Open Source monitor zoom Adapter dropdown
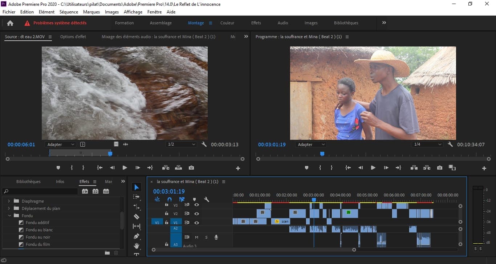This screenshot has height=264, width=496. (x=60, y=145)
